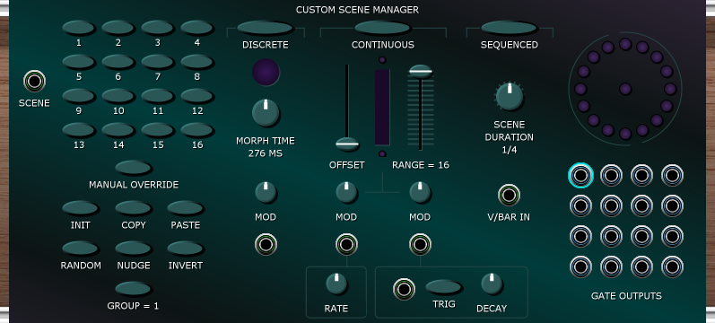
Task: Select scene button 7
Action: (x=157, y=61)
